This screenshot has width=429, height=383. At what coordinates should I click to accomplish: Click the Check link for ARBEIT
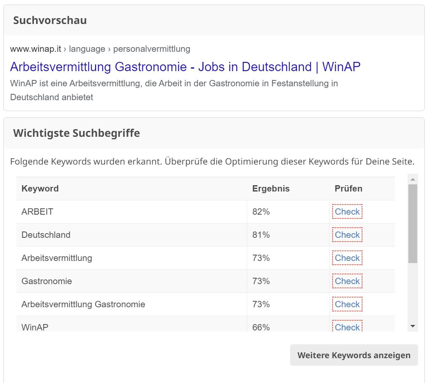click(x=347, y=211)
